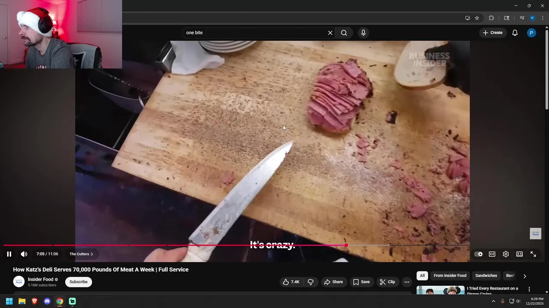Bookmark this tab with the star
Screen dimensions: 549x308
pyautogui.click(x=477, y=18)
